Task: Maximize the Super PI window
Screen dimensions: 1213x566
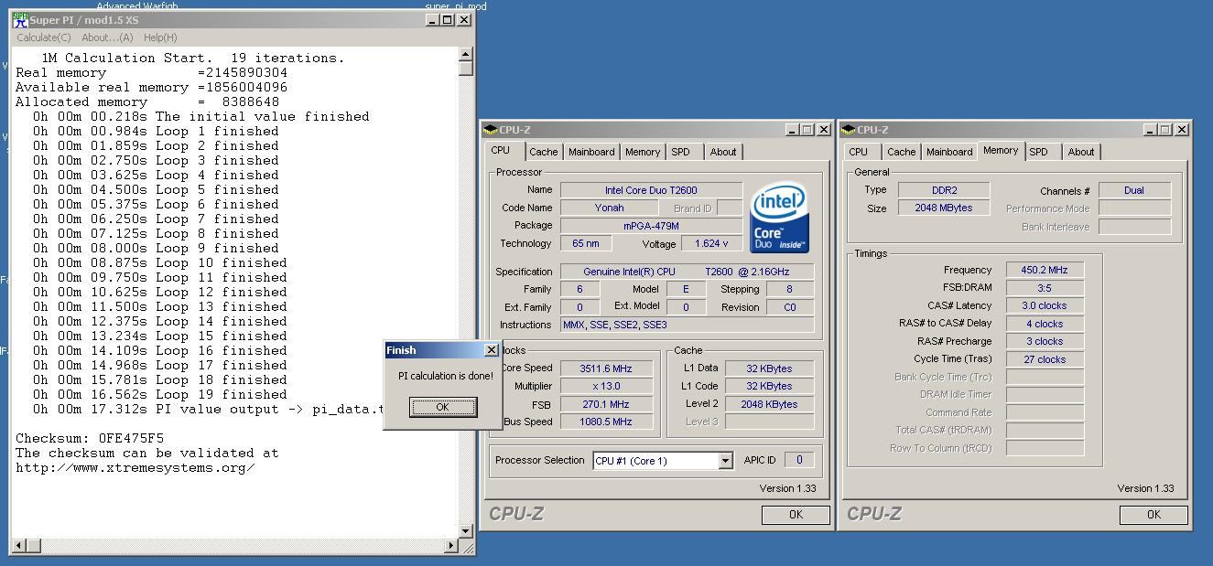Action: (448, 19)
